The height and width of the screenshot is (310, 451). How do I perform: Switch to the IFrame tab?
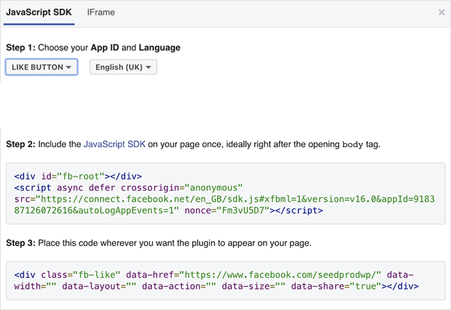click(101, 12)
